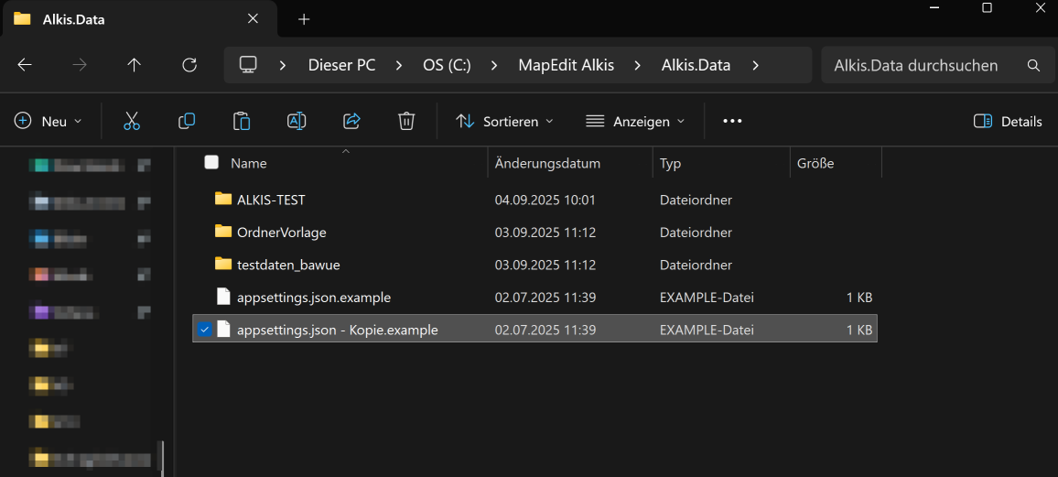The image size is (1058, 477).
Task: Expand the Sortieren dropdown
Action: [504, 121]
